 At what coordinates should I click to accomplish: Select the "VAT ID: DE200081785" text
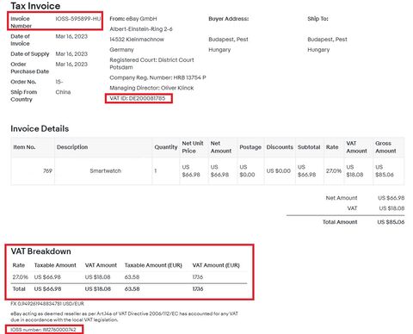[138, 98]
